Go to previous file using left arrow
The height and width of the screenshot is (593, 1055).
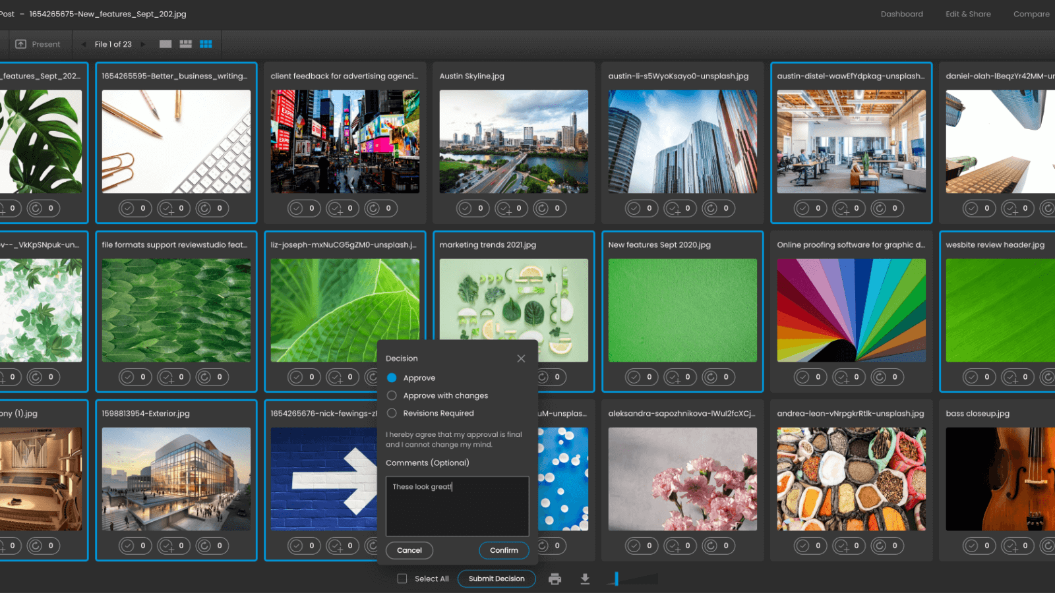(84, 44)
